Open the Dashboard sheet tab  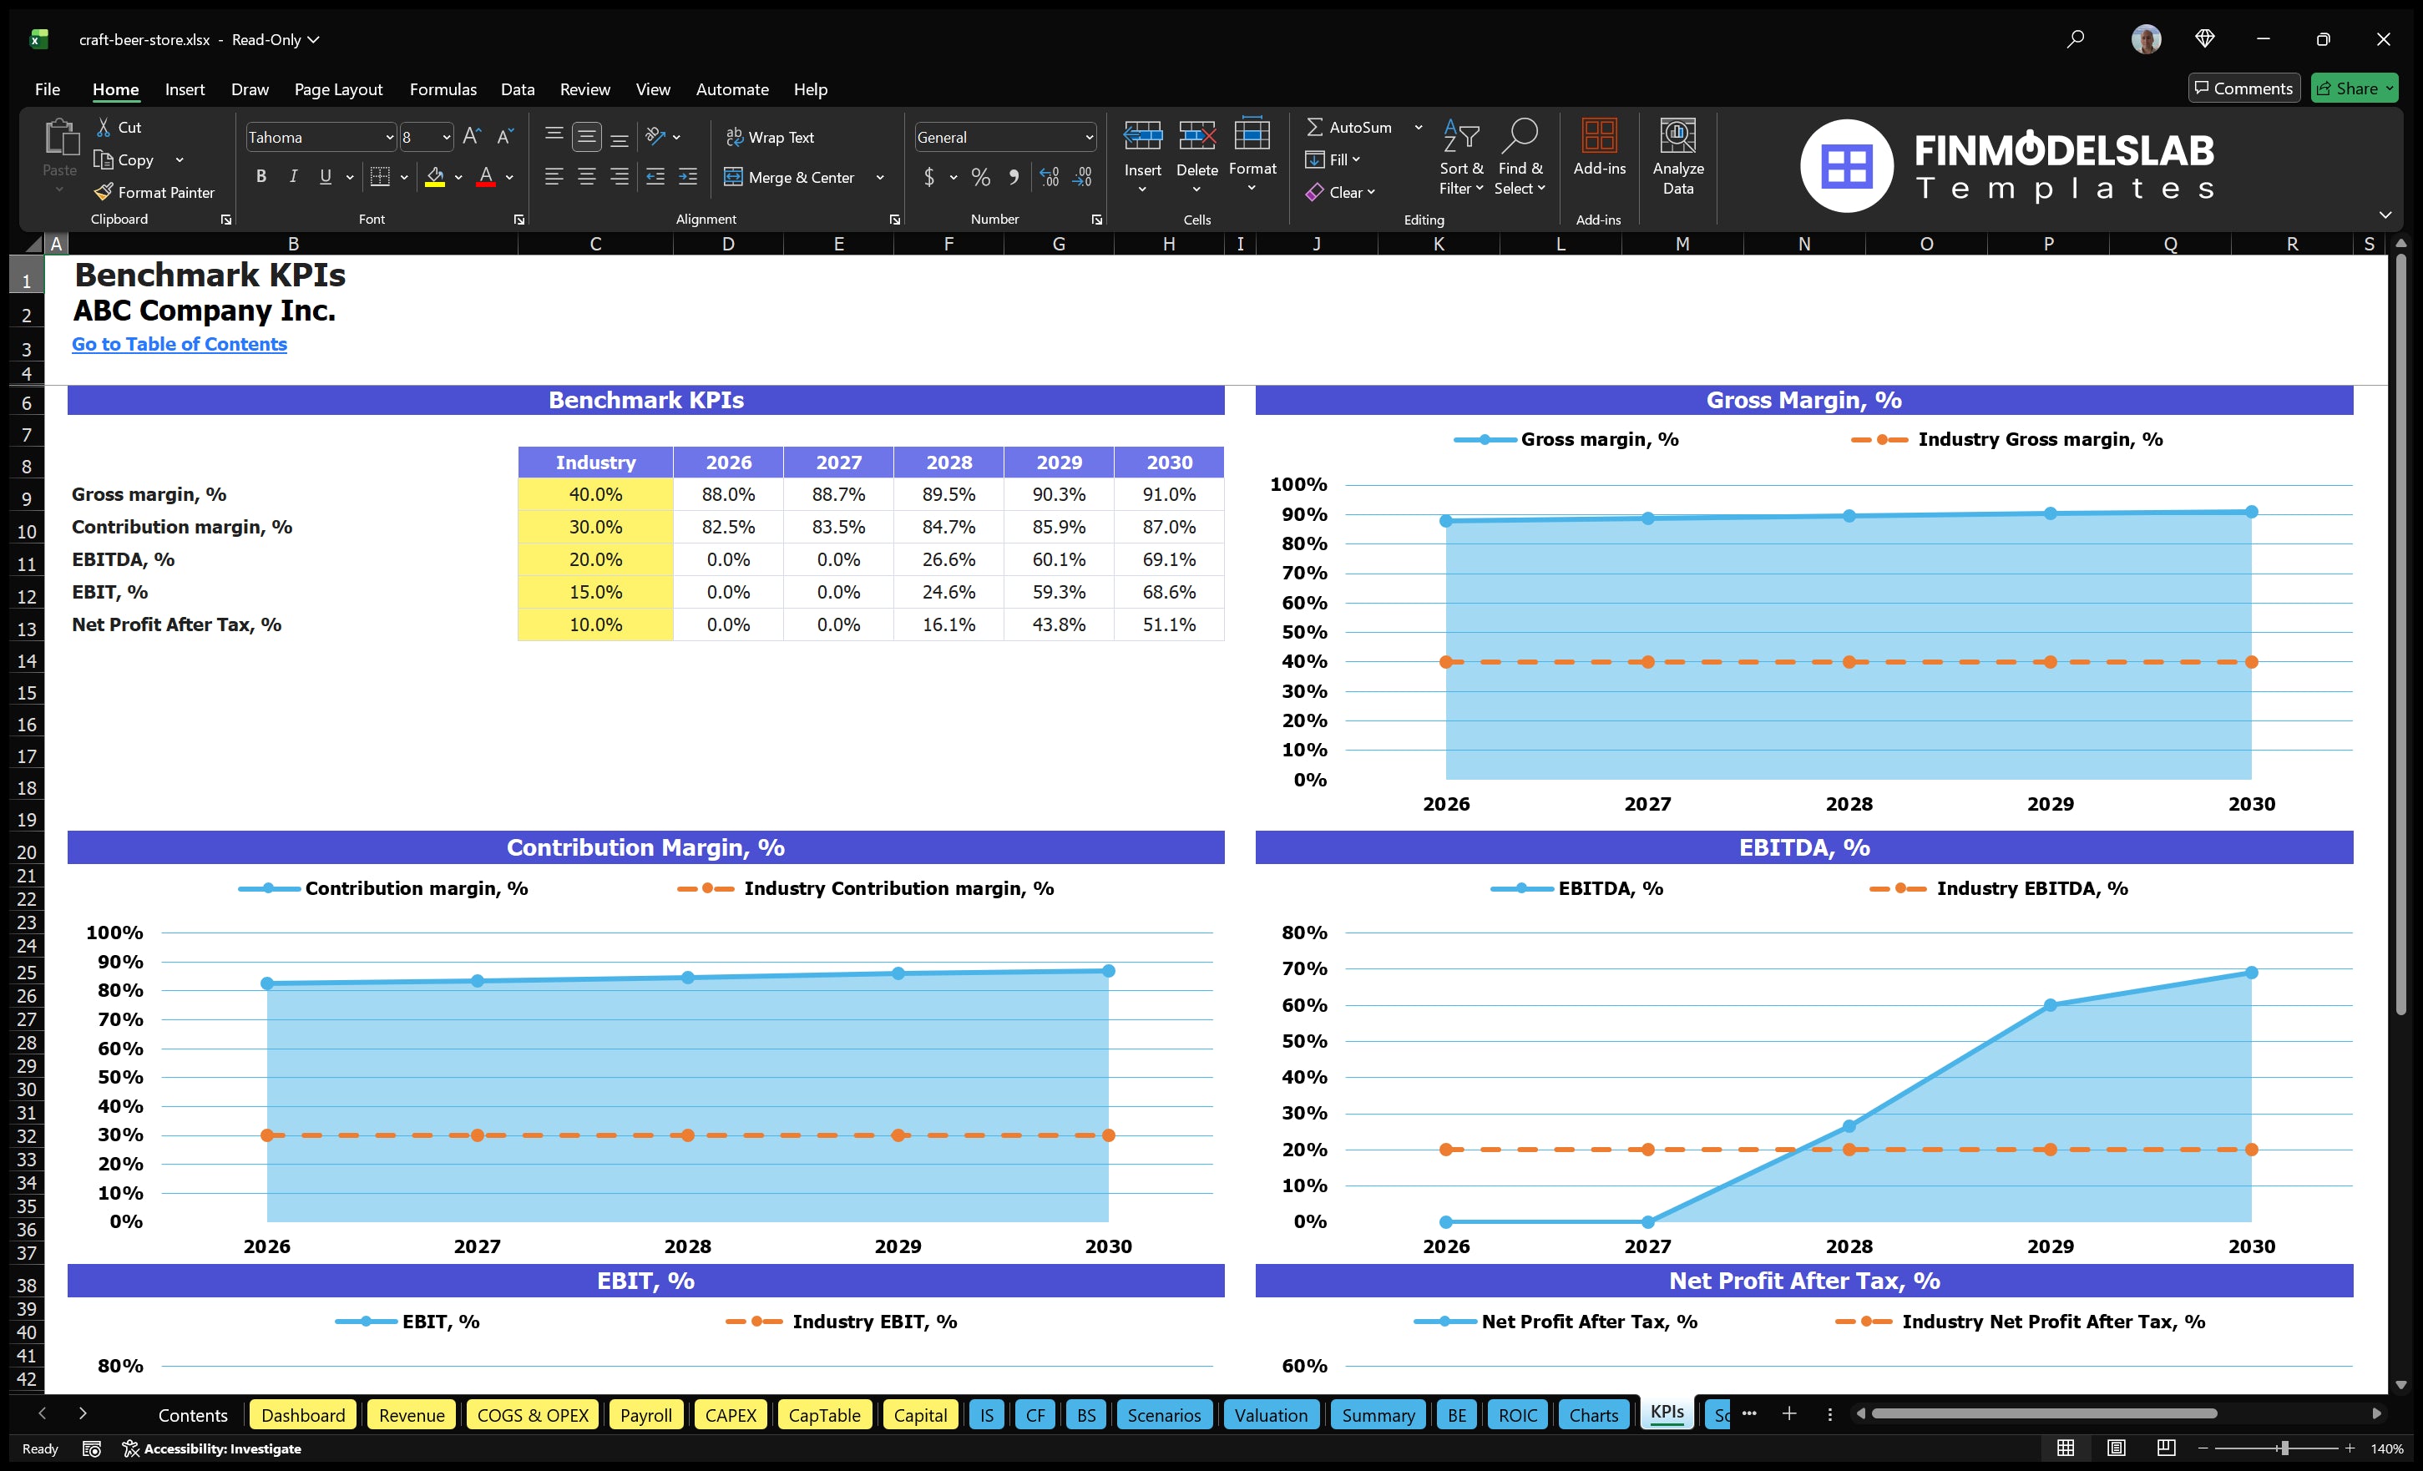pyautogui.click(x=303, y=1415)
